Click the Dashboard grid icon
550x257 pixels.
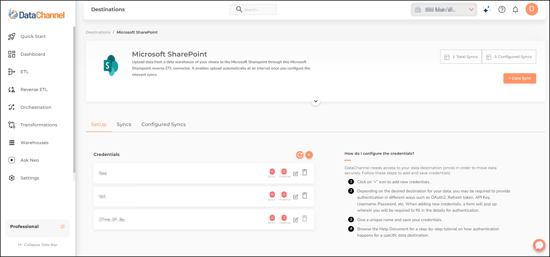12,54
